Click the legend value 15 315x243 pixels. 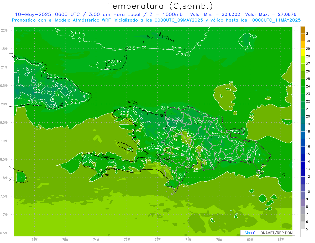[x=308, y=154]
